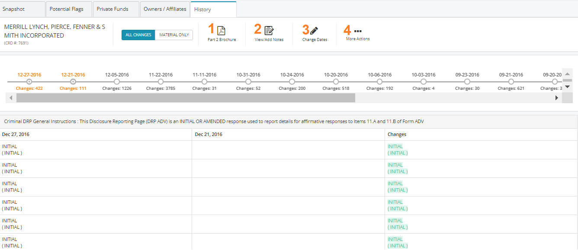Choose the 11-22-2016 timeline point
The height and width of the screenshot is (250, 578).
point(161,82)
